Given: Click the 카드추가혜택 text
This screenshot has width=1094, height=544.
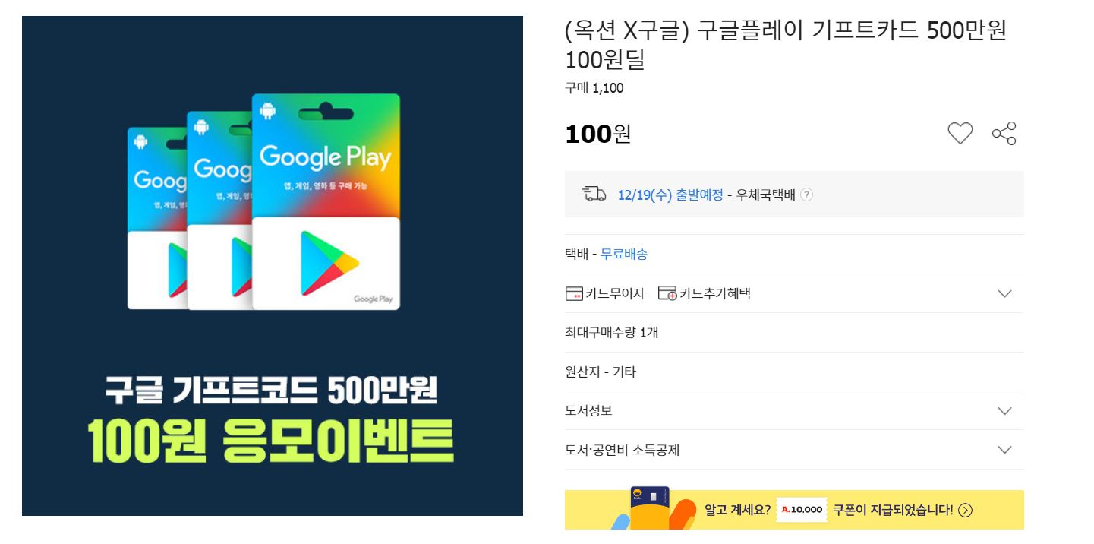Looking at the screenshot, I should point(715,293).
